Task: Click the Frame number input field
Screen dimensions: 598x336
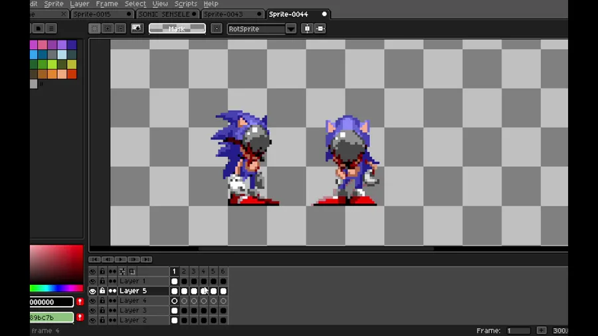Action: 519,330
